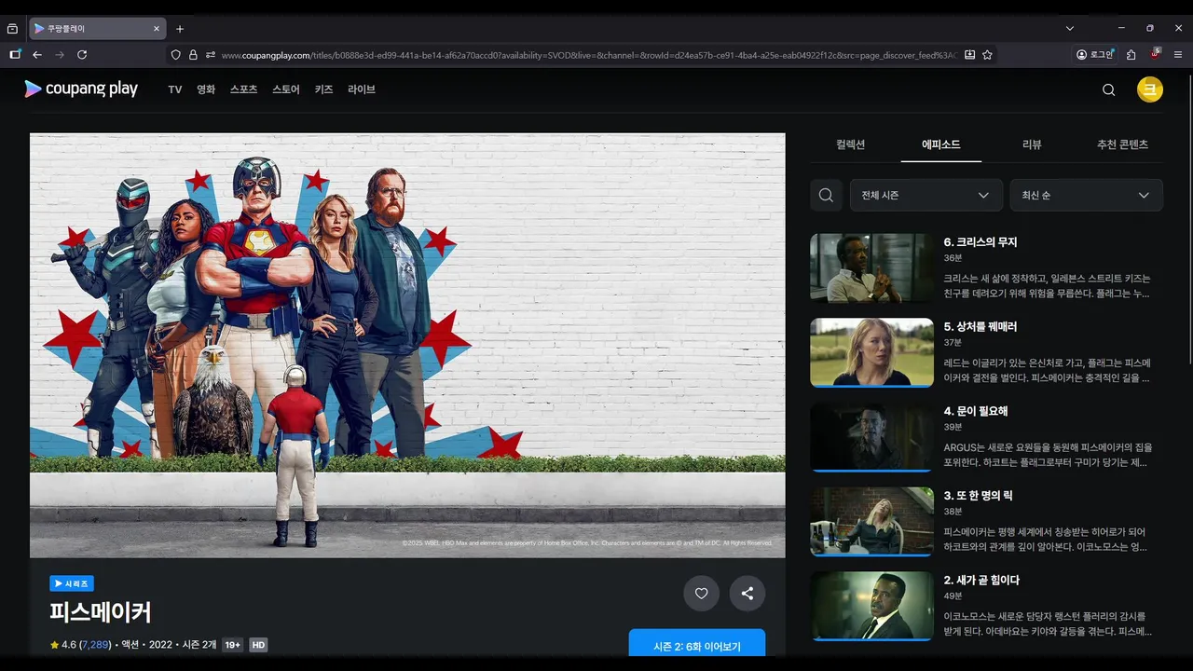Open the 리뷰 tab

(x=1032, y=144)
